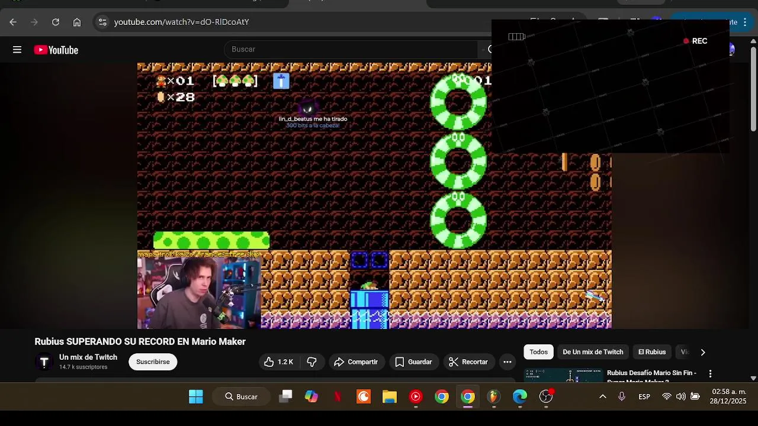Share the video with Compartir

356,362
